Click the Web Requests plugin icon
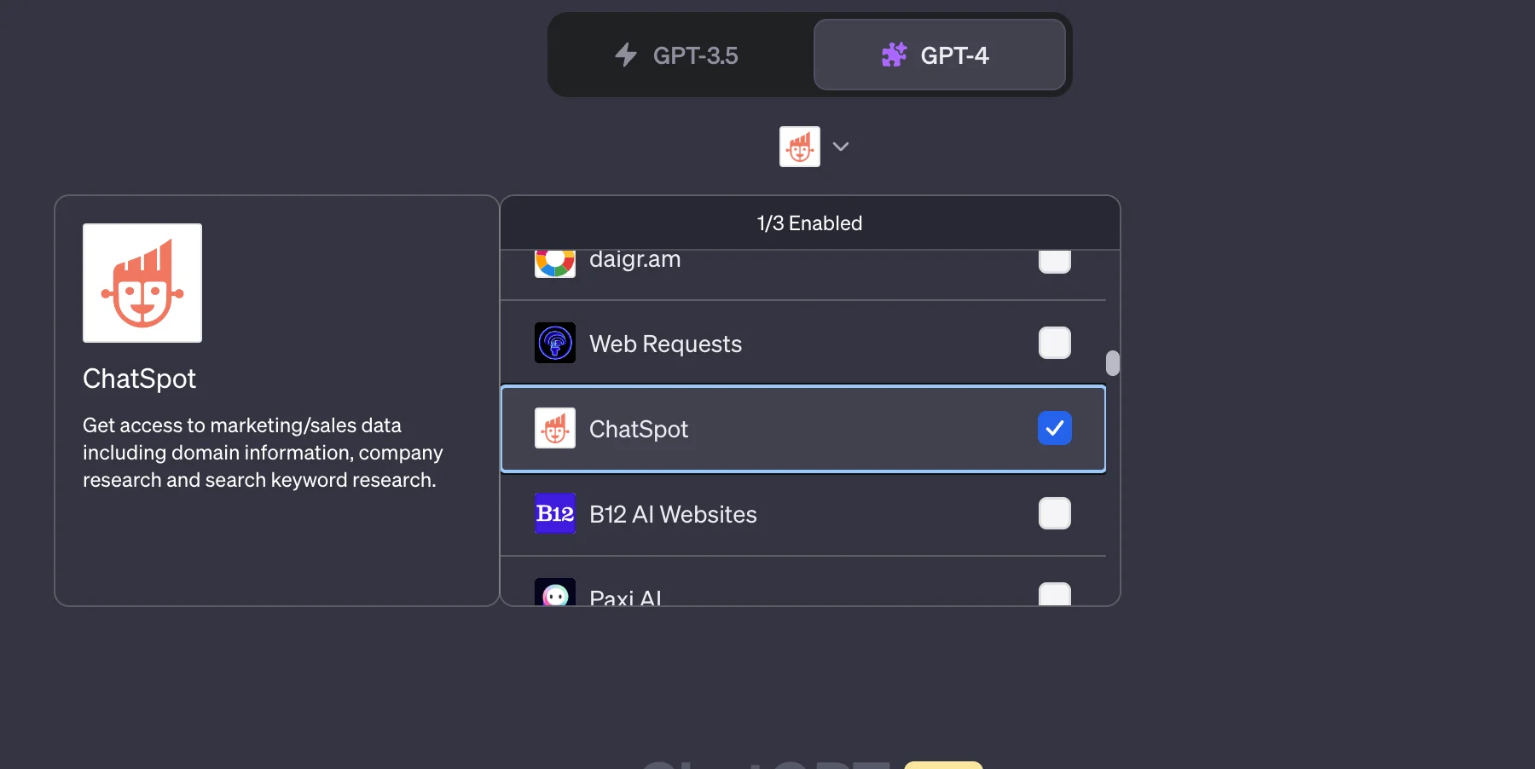The height and width of the screenshot is (769, 1535). tap(555, 343)
